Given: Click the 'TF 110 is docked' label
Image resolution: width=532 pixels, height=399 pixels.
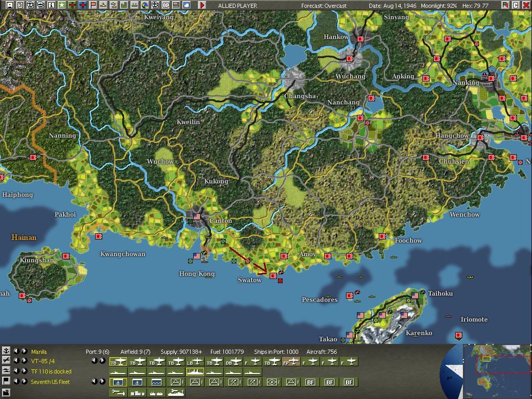Looking at the screenshot, I should pos(51,371).
